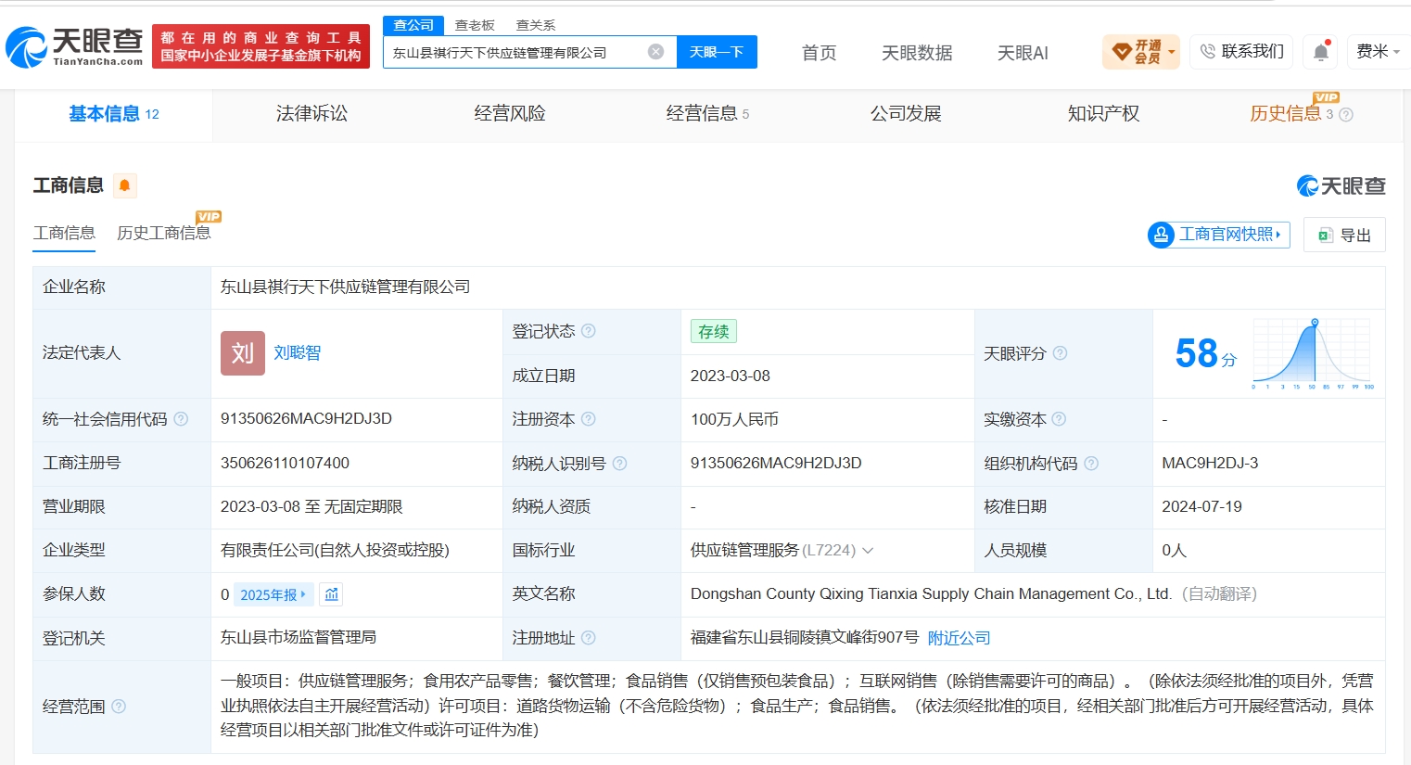Switch to the 法律诉讼 tab
1411x765 pixels.
tap(311, 114)
